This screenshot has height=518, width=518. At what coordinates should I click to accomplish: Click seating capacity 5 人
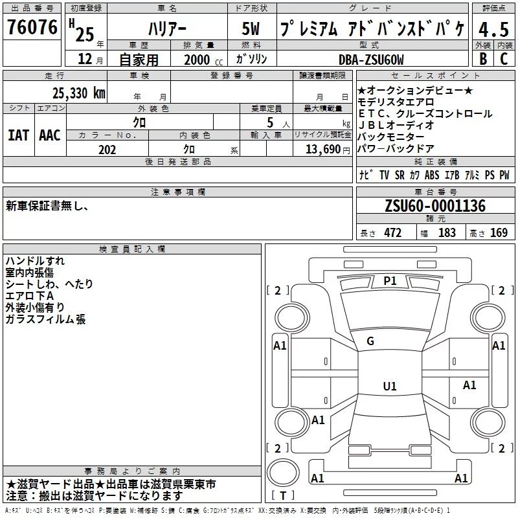click(278, 123)
